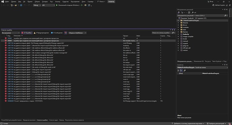
Task: Click the Sign in button at top right
Action: tap(210, 2)
